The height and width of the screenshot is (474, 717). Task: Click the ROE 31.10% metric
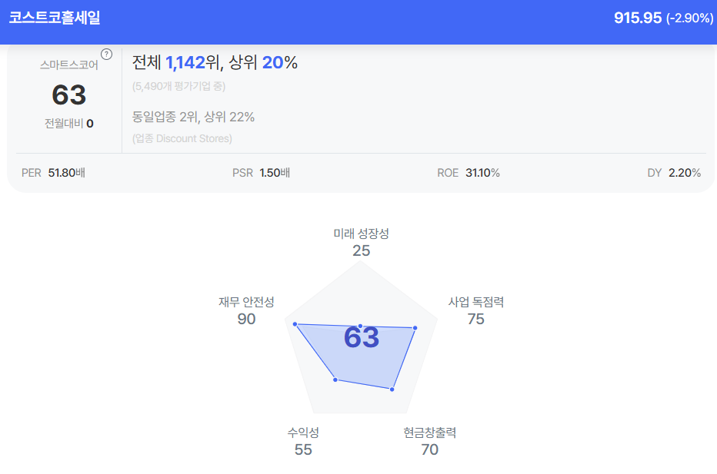point(468,173)
